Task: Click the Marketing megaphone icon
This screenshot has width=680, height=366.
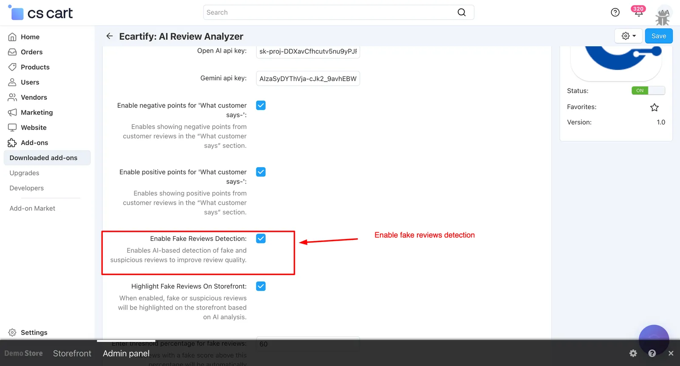Action: pos(12,113)
